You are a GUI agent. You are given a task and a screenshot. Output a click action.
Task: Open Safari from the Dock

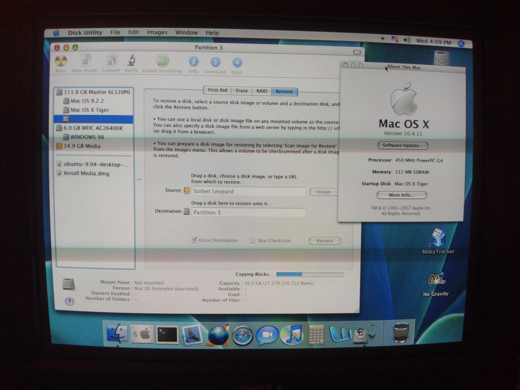[x=242, y=336]
